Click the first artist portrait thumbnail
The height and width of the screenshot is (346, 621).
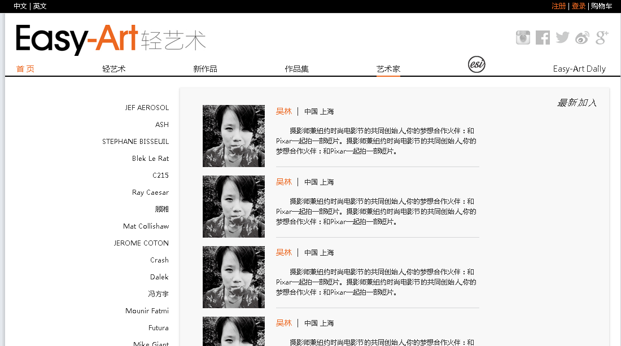pos(234,136)
